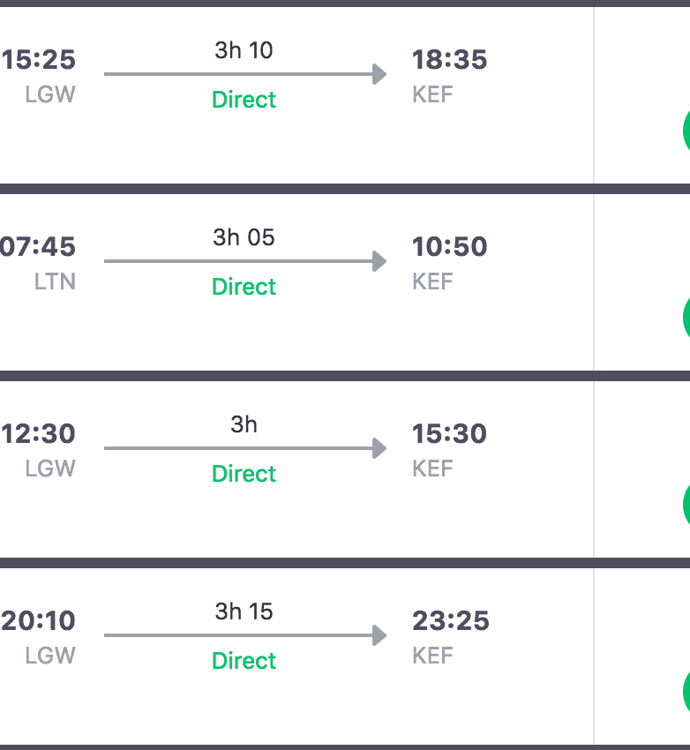Click the Direct label on the 3h 15 flight
690x750 pixels.
[x=244, y=661]
